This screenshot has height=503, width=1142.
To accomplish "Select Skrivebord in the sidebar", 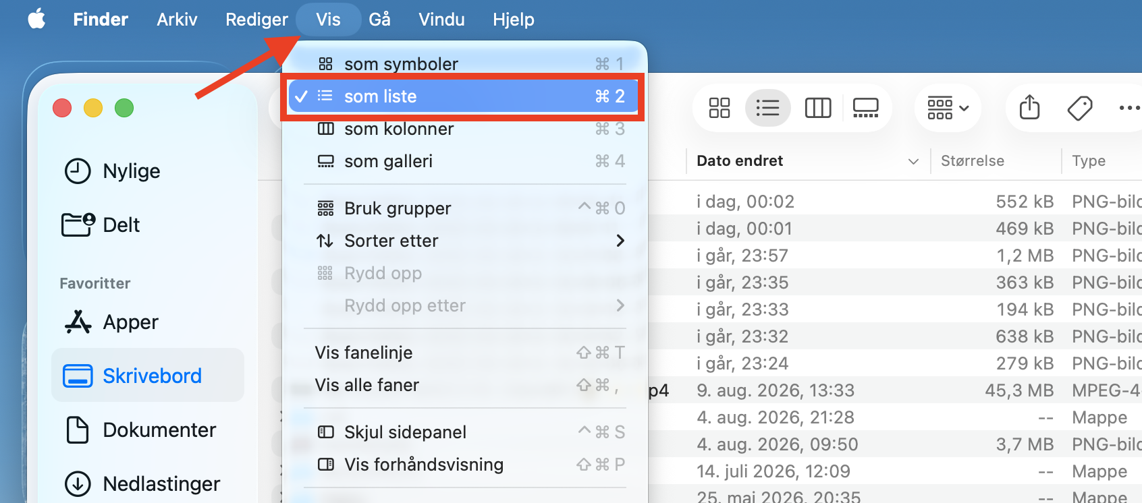I will point(148,376).
